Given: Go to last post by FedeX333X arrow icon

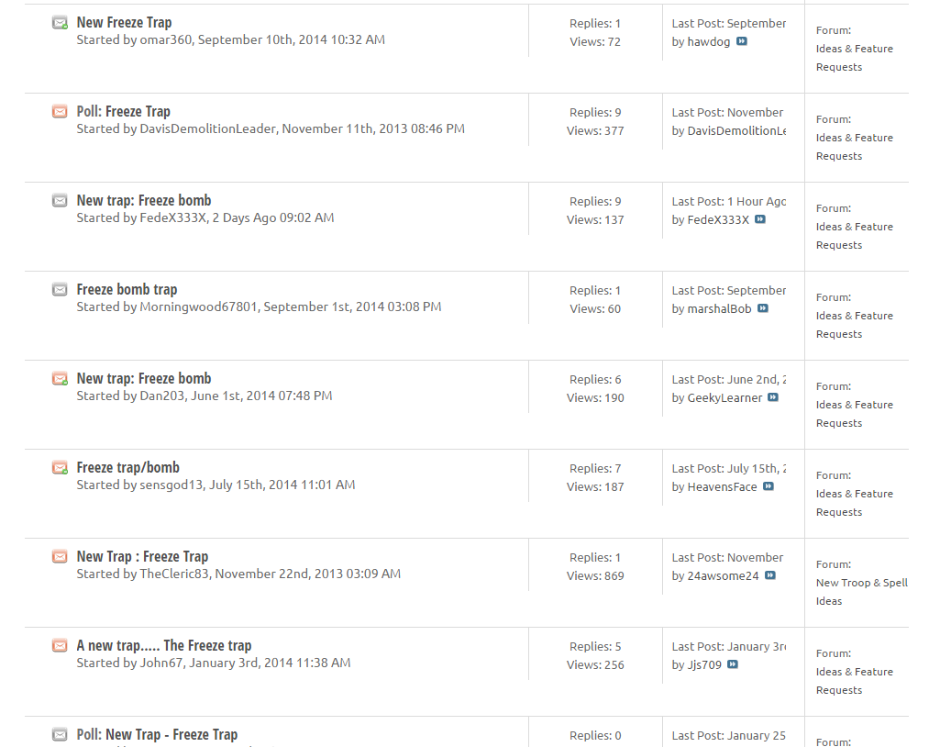Looking at the screenshot, I should point(760,219).
